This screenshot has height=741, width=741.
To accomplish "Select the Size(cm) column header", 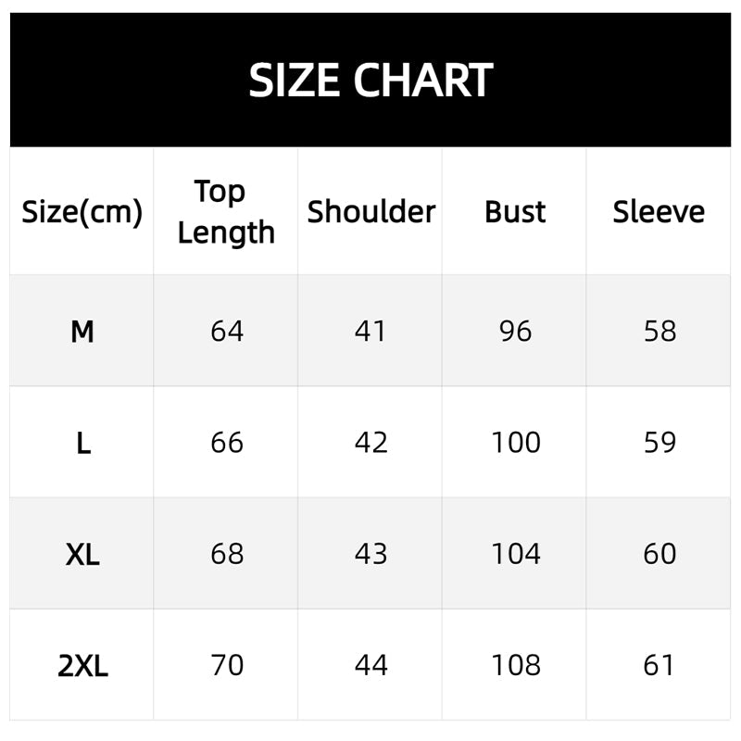I will coord(82,212).
